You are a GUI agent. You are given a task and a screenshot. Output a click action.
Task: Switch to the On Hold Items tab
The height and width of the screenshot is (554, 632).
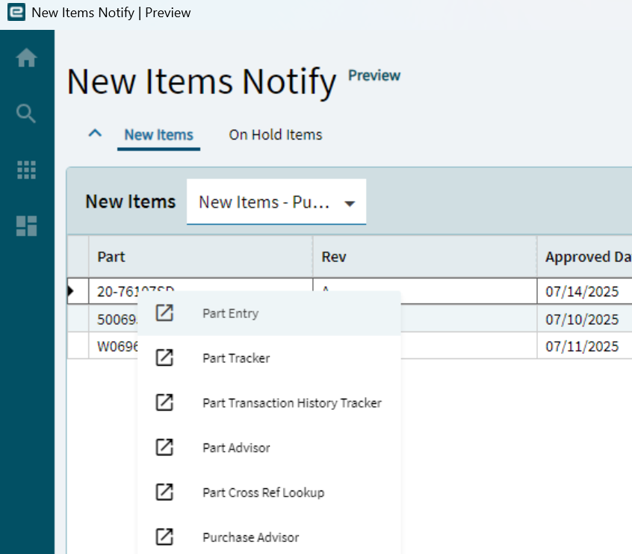[x=275, y=134]
